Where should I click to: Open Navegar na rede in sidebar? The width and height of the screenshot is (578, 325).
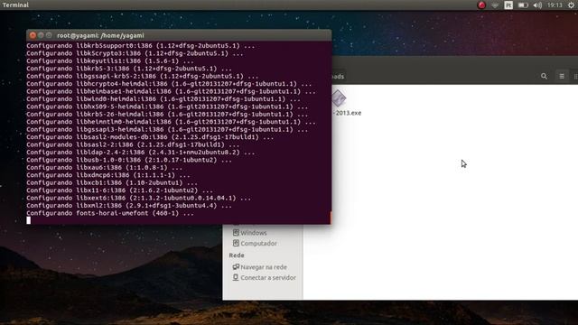[259, 267]
